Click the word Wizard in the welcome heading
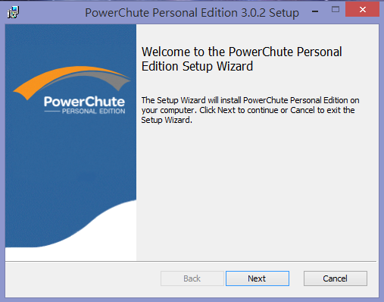Screen dimensions: 384x302 tap(235, 66)
